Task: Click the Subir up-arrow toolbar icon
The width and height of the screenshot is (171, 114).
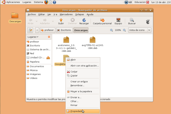Action: 61,20
